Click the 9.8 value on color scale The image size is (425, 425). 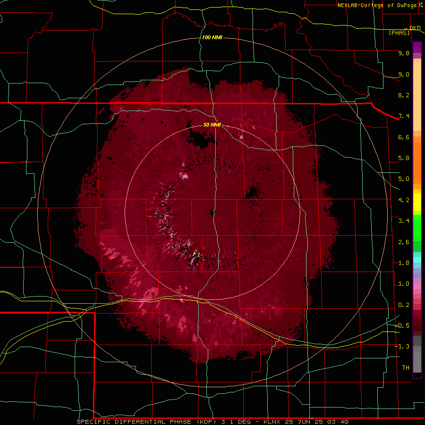click(404, 53)
